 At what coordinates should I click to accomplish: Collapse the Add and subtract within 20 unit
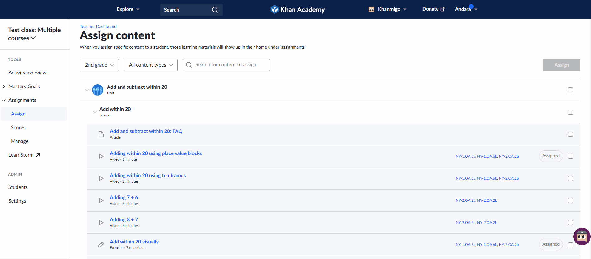tap(87, 90)
